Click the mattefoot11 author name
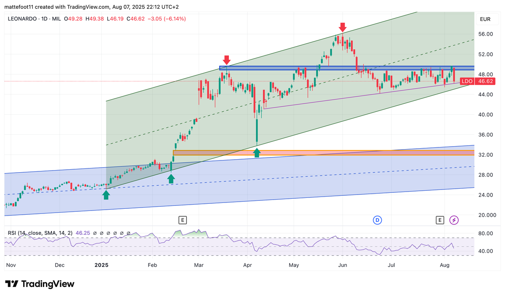Screen dimensions: 505x297 (20, 7)
